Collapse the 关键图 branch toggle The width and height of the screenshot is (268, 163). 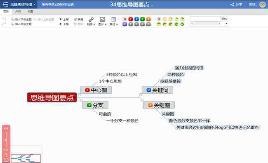[142, 100]
